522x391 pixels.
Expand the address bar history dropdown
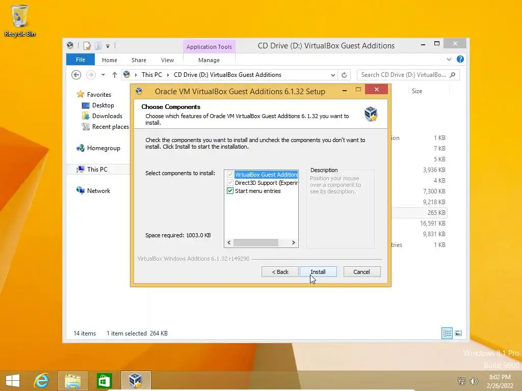(333, 75)
